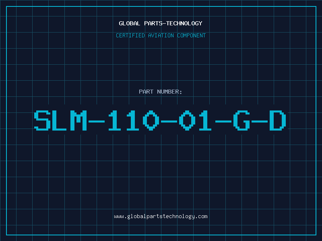Click the part number SLM-110-01-G-D
This screenshot has width=322, height=241.
click(160, 120)
